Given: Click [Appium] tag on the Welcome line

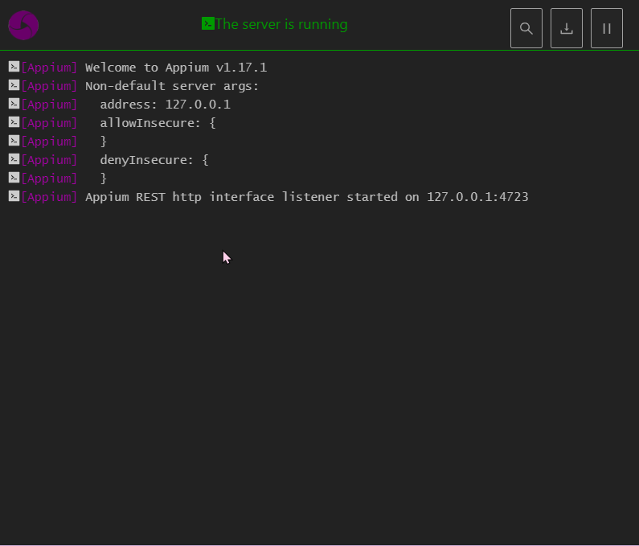Looking at the screenshot, I should 49,68.
